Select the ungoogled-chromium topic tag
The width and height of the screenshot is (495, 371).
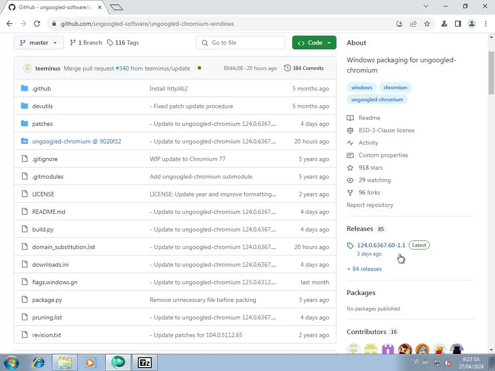pos(377,99)
